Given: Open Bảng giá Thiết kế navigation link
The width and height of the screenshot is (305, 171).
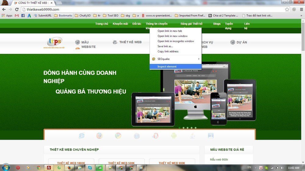Looking at the screenshot, I should (x=192, y=24).
